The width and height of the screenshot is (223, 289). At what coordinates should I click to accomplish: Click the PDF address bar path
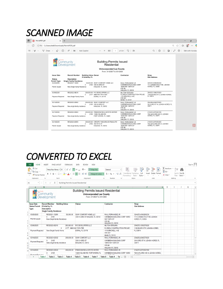(59, 46)
